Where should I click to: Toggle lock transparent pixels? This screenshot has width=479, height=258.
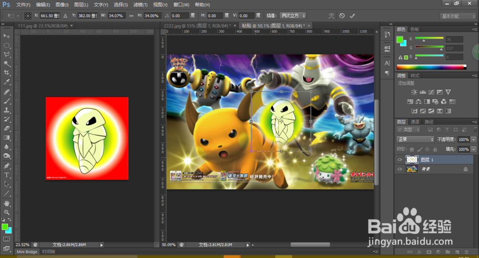(x=412, y=149)
